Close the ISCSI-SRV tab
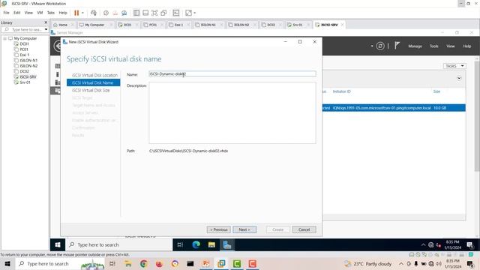This screenshot has height=270, width=480. (342, 25)
